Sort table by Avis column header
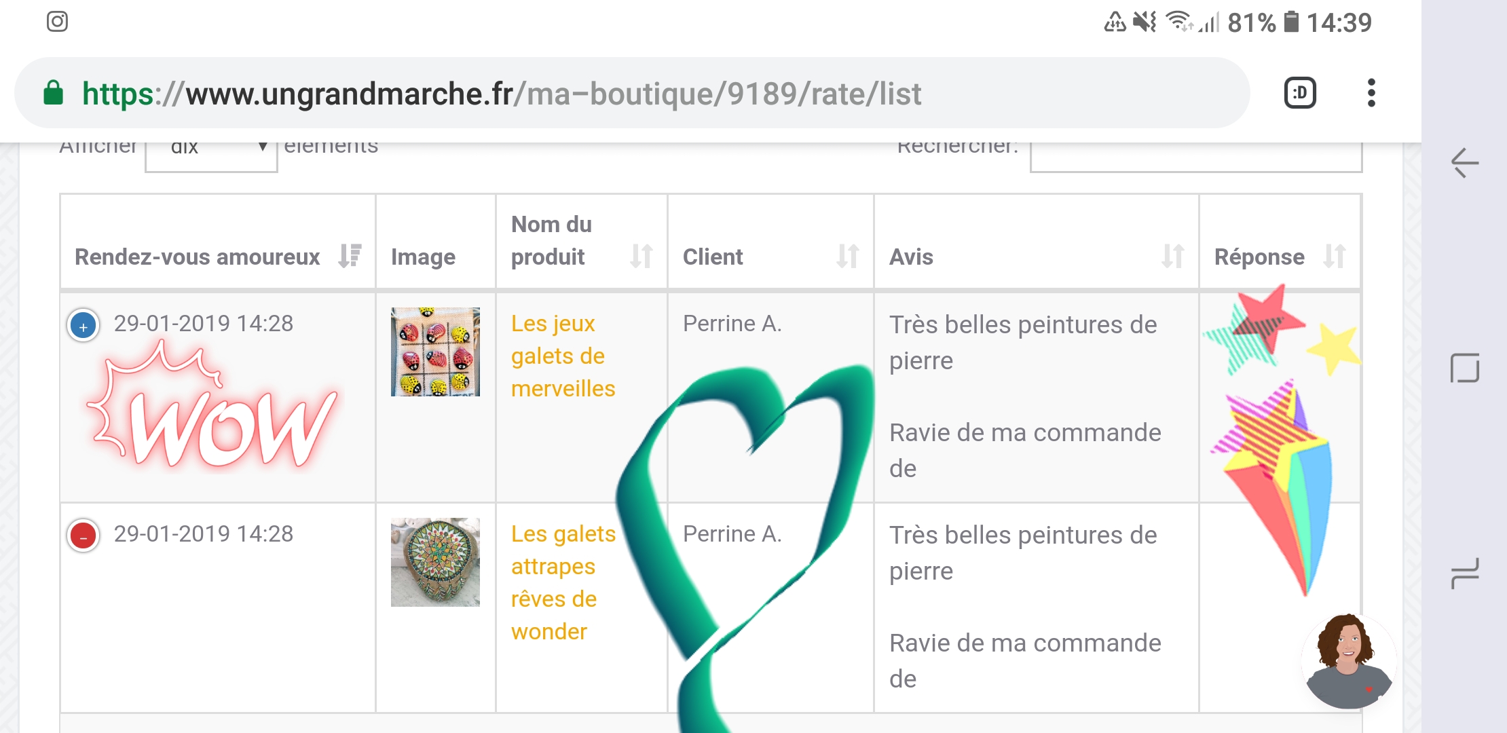 coord(1036,257)
